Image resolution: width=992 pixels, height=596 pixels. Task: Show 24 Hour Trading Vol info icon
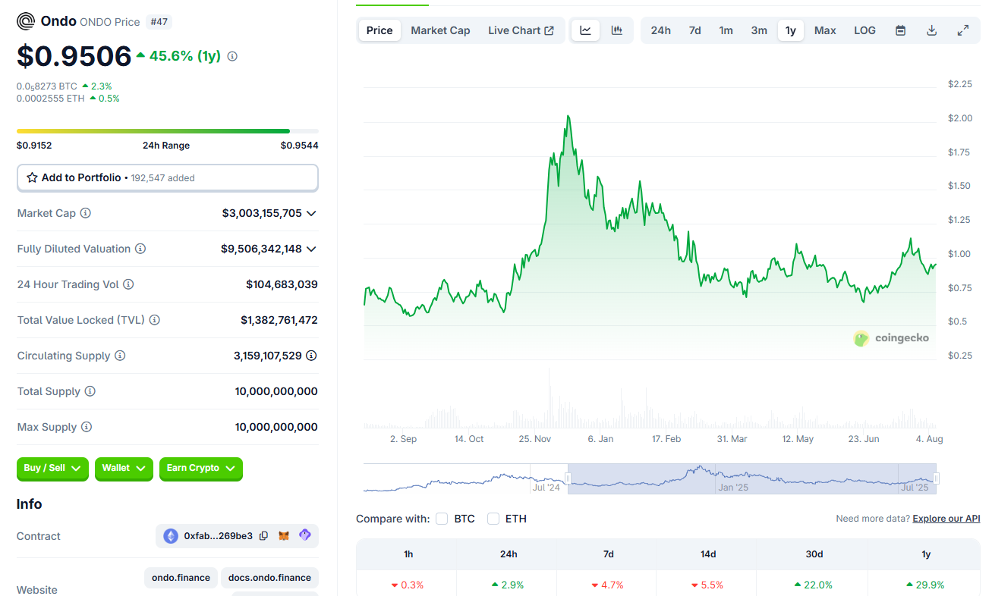128,284
